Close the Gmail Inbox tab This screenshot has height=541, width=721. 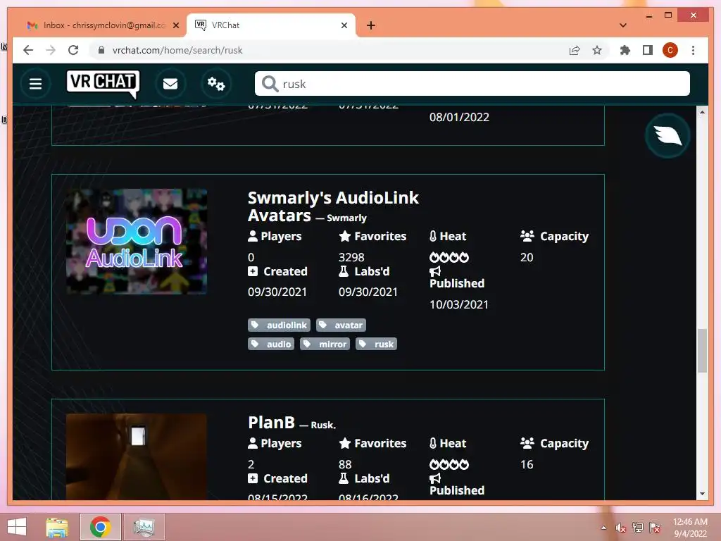pyautogui.click(x=175, y=25)
